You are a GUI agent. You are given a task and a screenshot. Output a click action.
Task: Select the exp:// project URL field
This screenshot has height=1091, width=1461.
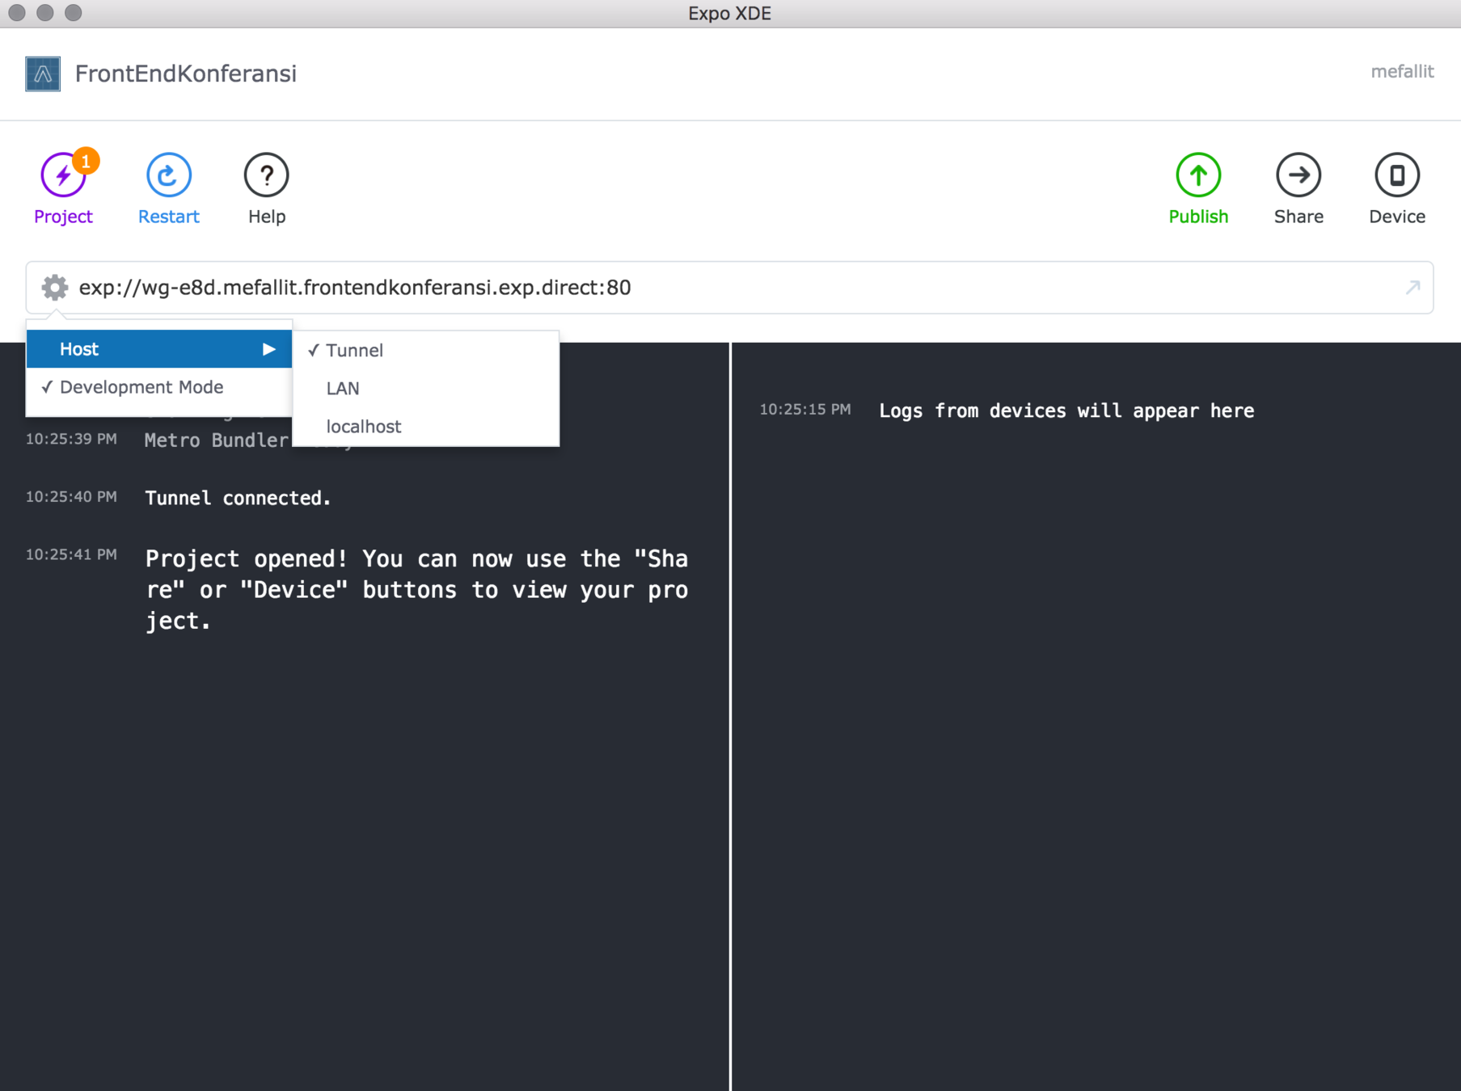point(729,288)
